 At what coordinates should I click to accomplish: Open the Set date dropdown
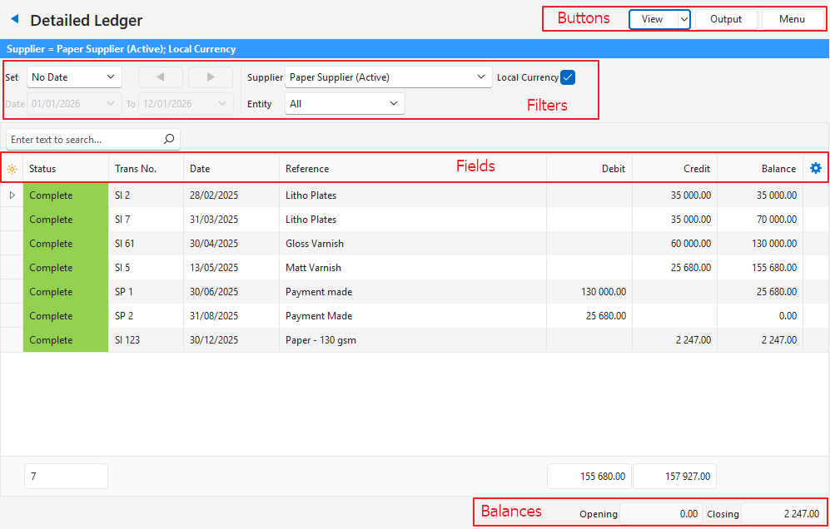coord(74,77)
